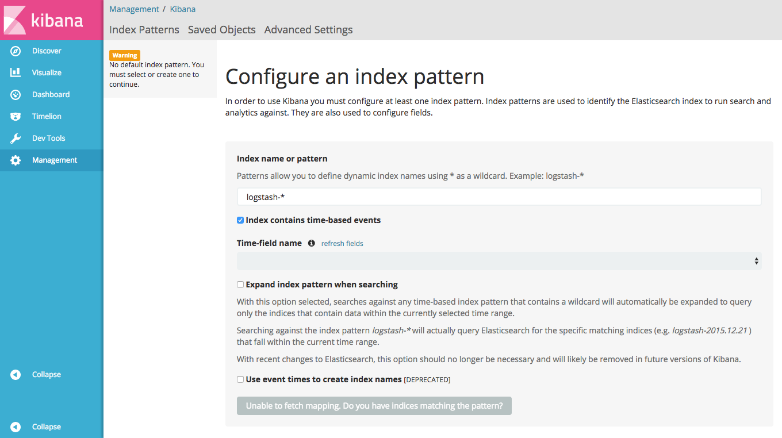Enable Expand index pattern when searching
Image resolution: width=782 pixels, height=438 pixels.
[x=240, y=285]
